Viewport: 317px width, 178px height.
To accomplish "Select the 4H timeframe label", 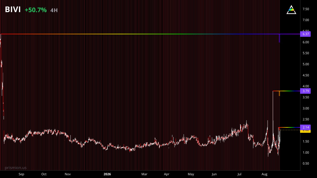I will coord(54,10).
